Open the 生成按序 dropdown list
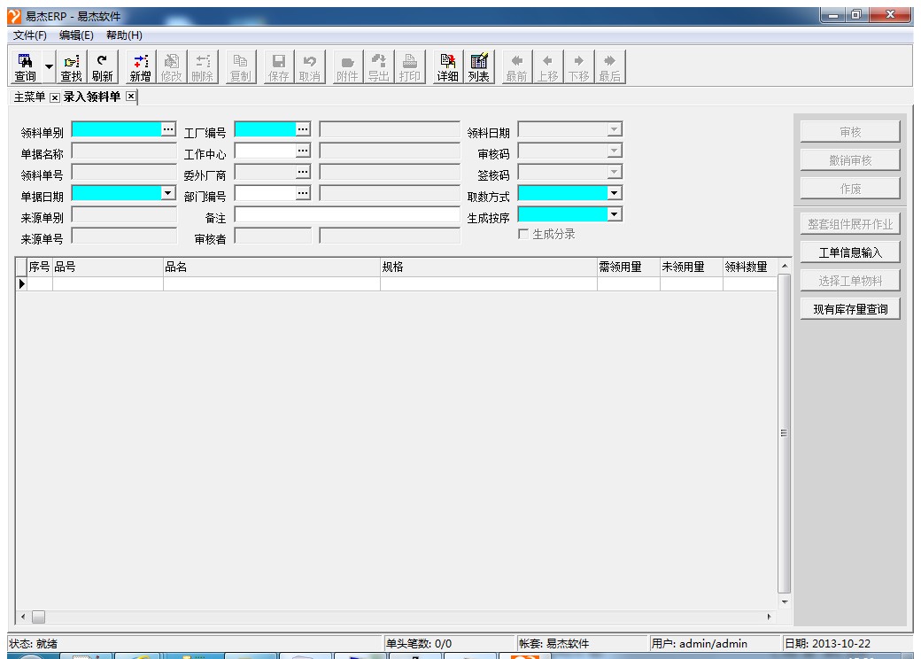The image size is (921, 659). (x=614, y=214)
